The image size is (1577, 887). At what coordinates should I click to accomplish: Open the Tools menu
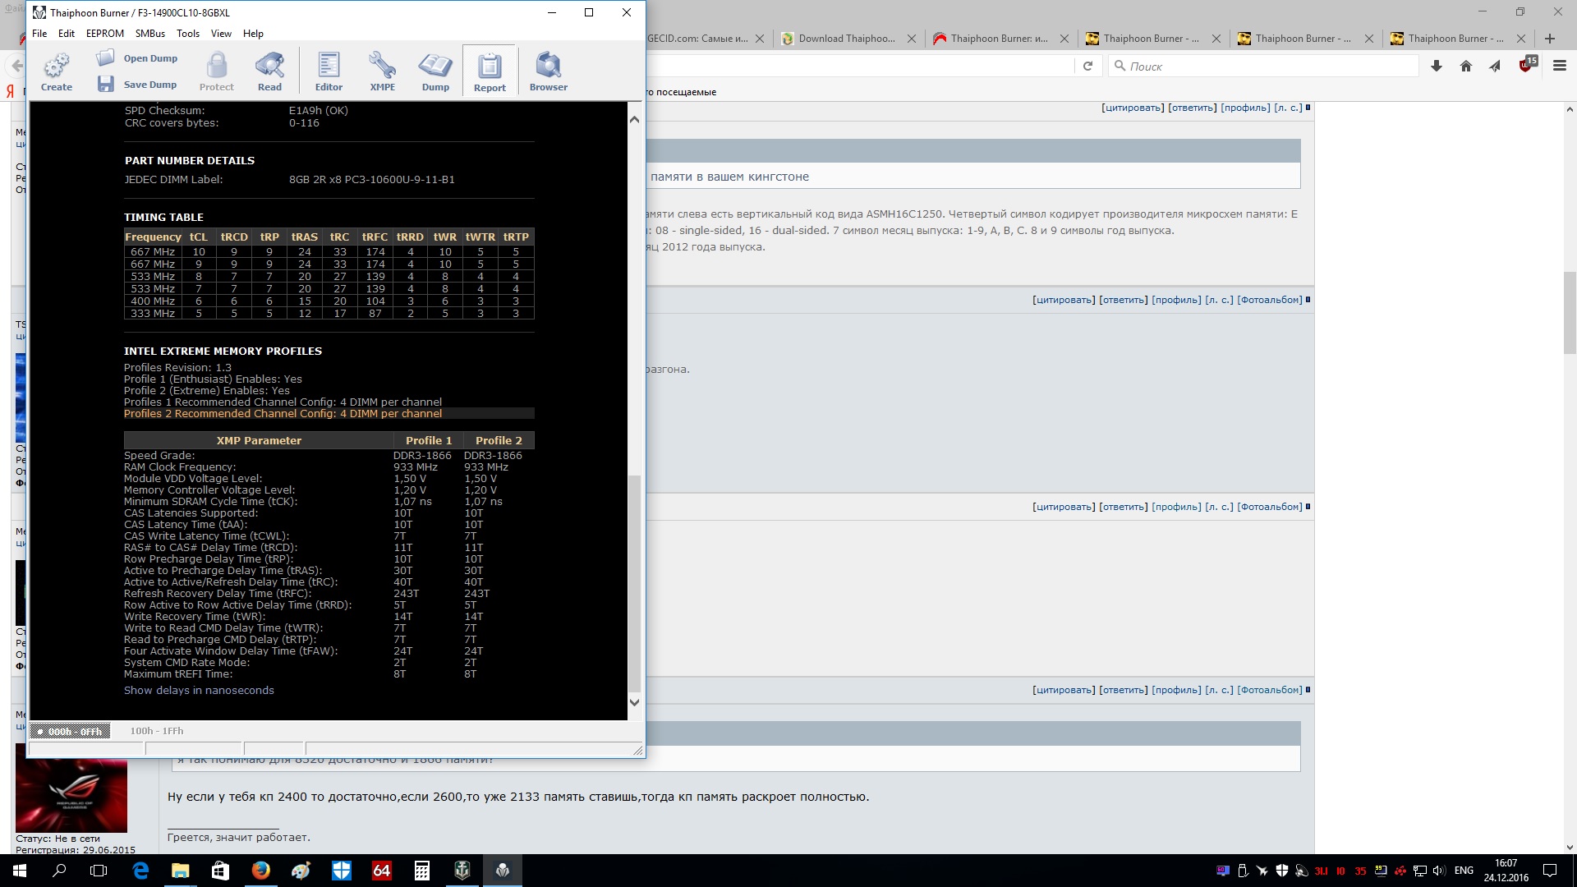(188, 34)
